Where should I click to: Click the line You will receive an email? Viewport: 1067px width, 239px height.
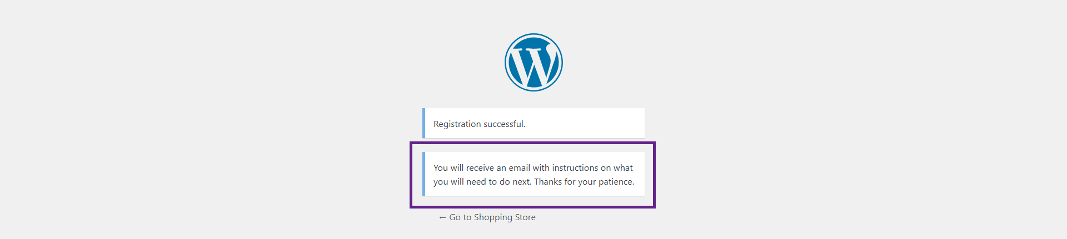pos(481,168)
